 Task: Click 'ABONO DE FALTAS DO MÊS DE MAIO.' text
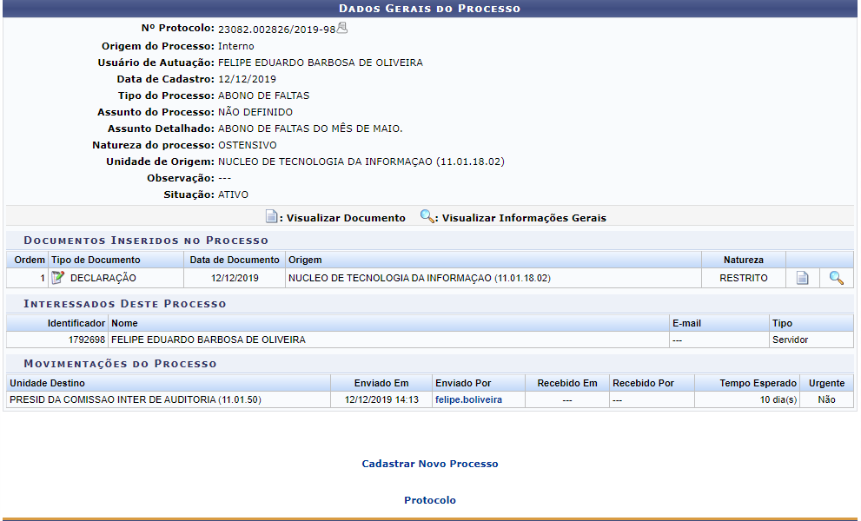tap(310, 129)
